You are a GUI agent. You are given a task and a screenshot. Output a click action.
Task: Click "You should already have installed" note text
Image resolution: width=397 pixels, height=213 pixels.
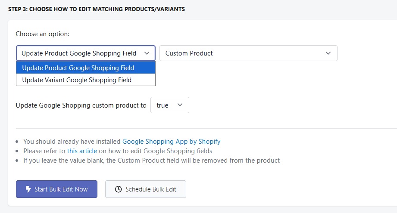72,141
